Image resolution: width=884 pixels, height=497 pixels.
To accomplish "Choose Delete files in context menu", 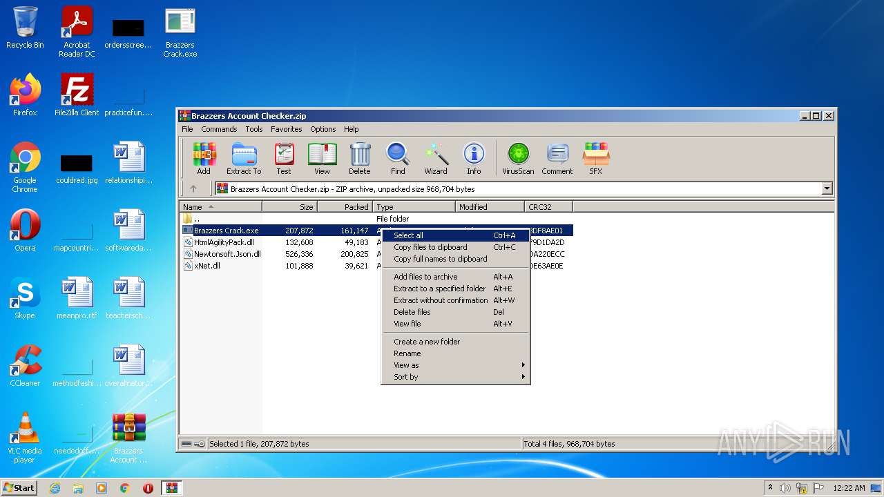I will tap(456, 312).
